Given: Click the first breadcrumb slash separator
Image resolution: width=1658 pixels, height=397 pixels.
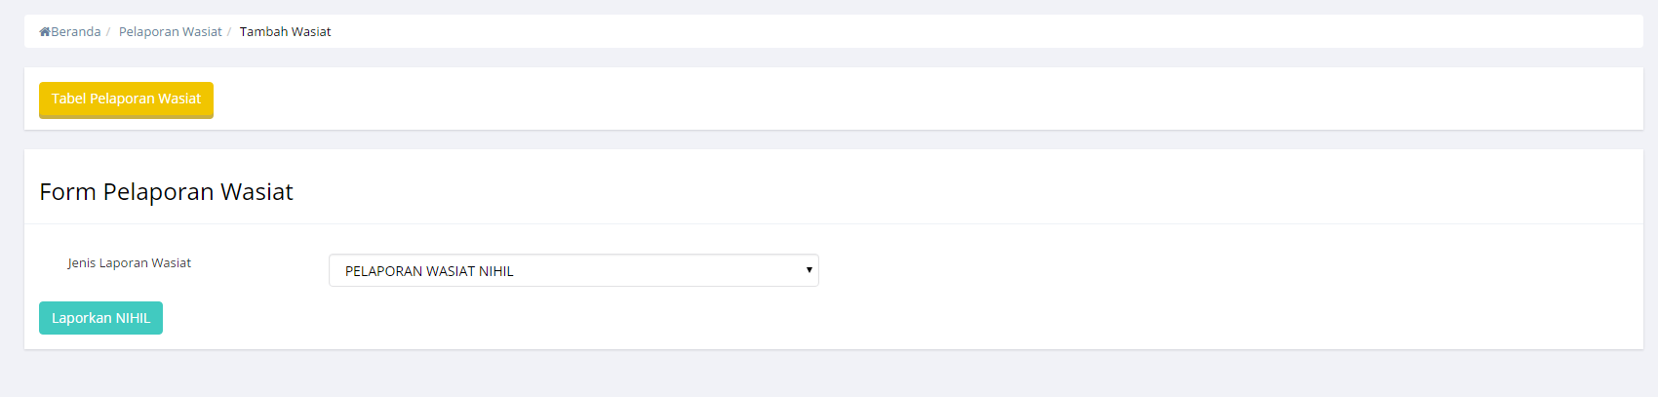Looking at the screenshot, I should point(108,32).
